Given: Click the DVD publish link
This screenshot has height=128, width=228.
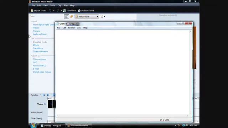Looking at the screenshot, I should pos(35,63).
